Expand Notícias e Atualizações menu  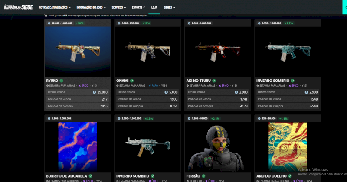[x=55, y=7]
